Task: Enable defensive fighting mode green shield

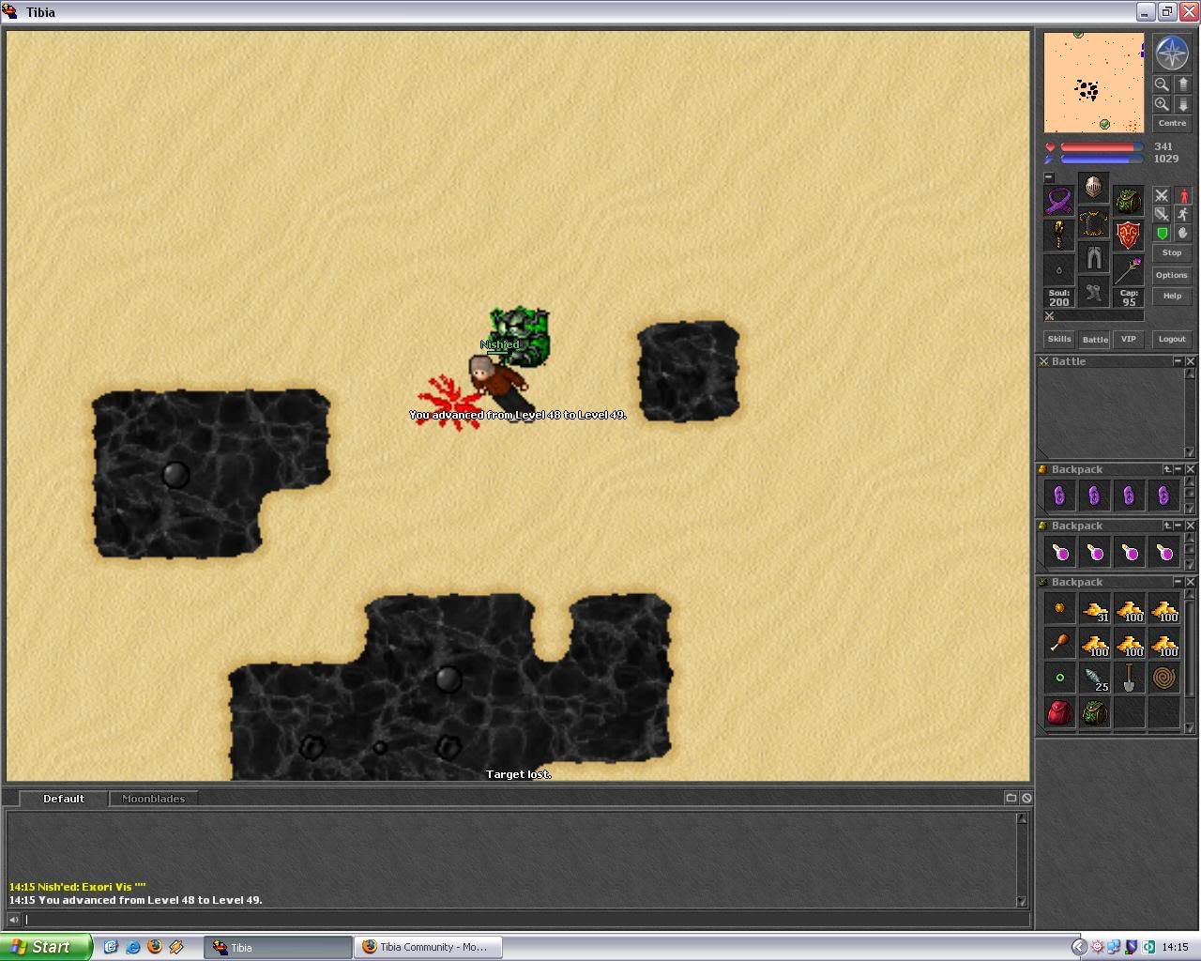Action: (1162, 233)
